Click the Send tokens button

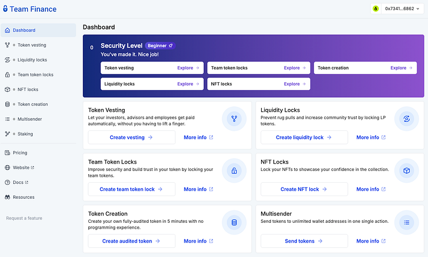click(x=304, y=241)
